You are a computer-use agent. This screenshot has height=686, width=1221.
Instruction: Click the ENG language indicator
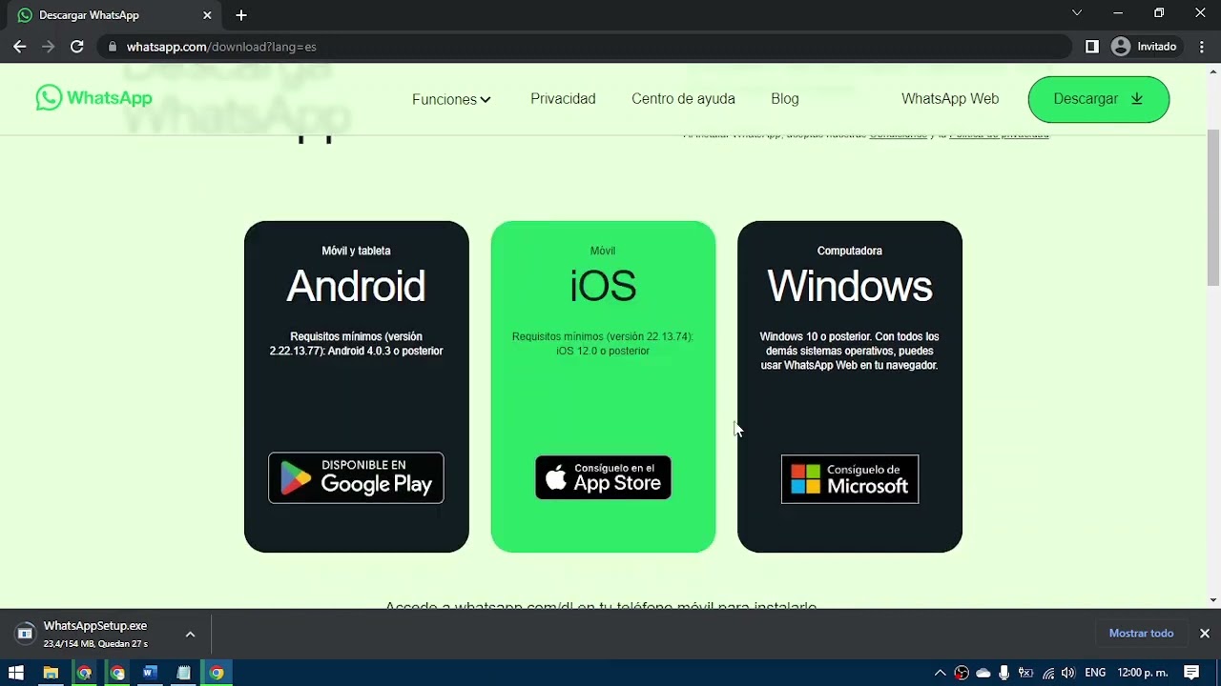(1095, 673)
